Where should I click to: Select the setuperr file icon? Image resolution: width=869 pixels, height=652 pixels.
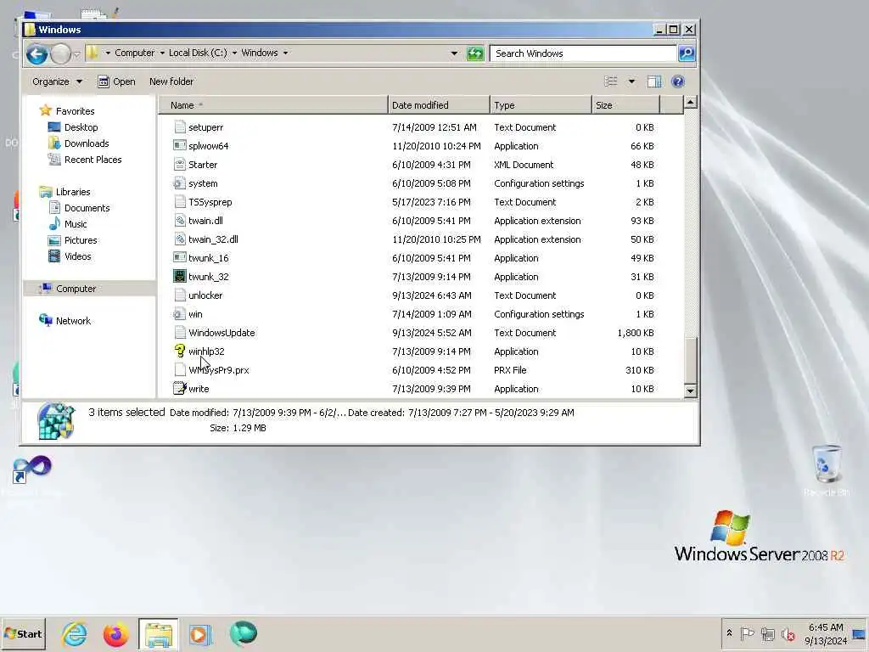[x=180, y=127]
